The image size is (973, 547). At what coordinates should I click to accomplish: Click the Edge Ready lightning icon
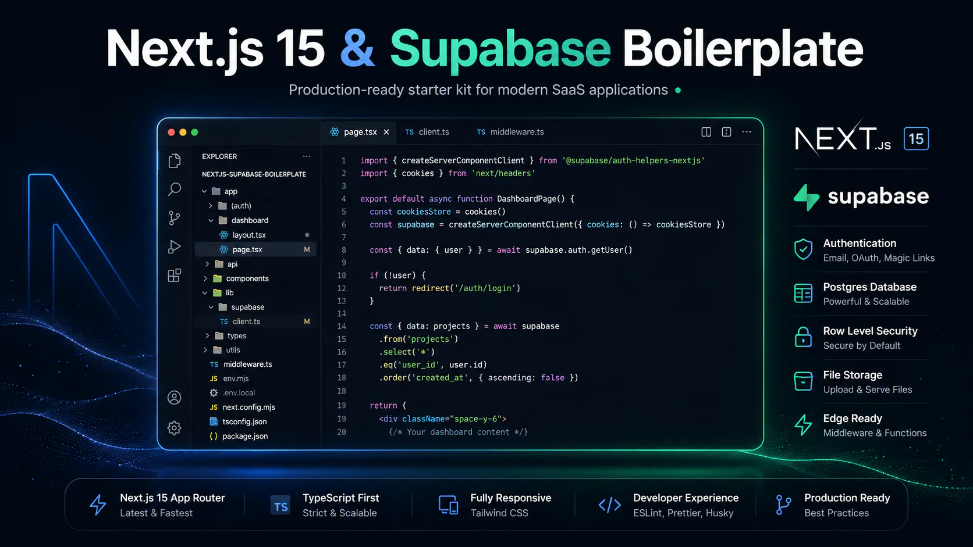pyautogui.click(x=804, y=425)
